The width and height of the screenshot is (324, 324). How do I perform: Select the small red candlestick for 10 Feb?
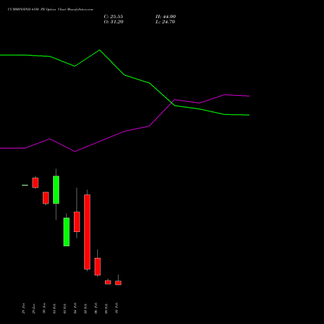pos(119,283)
